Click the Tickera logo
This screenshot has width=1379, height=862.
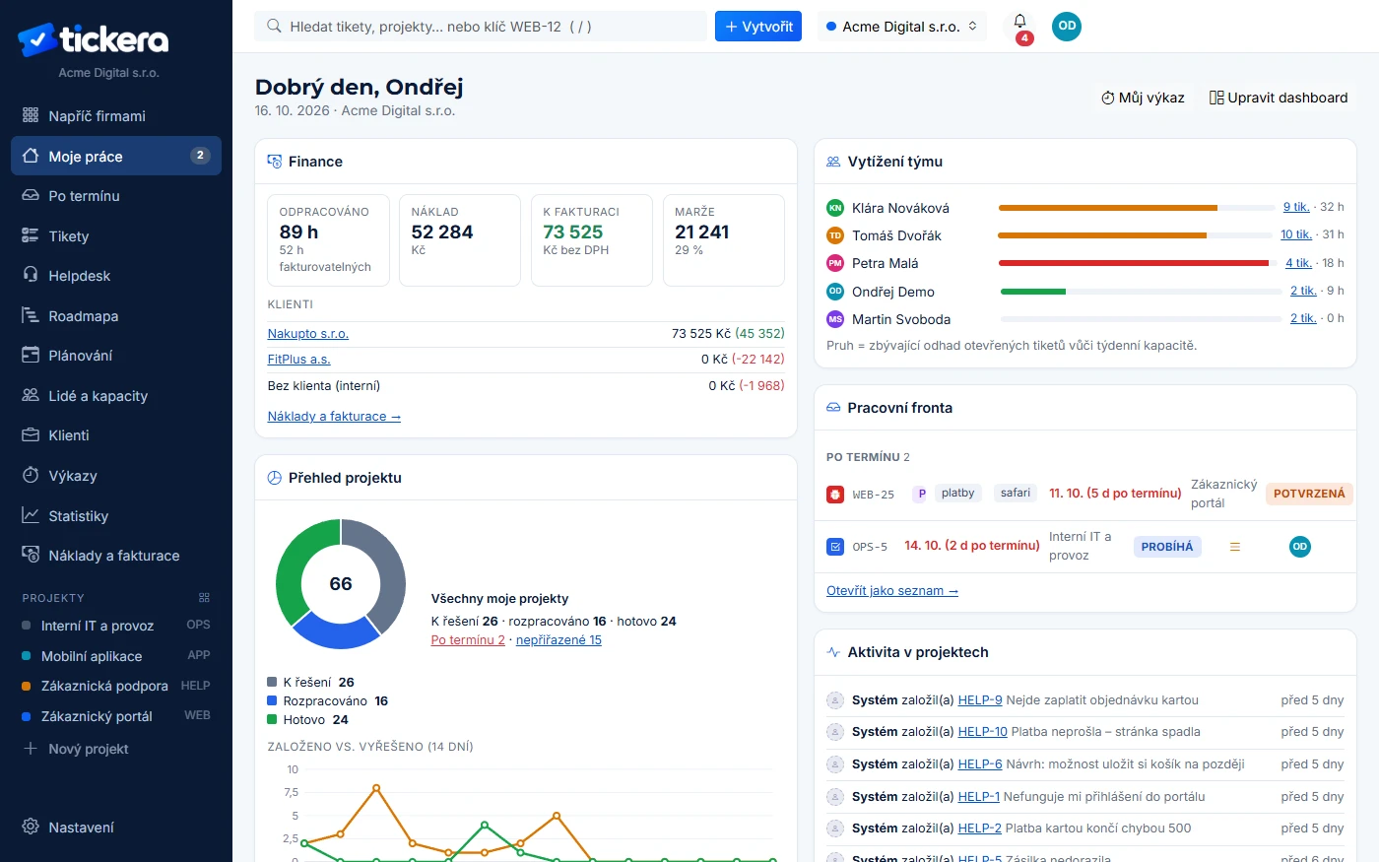[x=94, y=39]
